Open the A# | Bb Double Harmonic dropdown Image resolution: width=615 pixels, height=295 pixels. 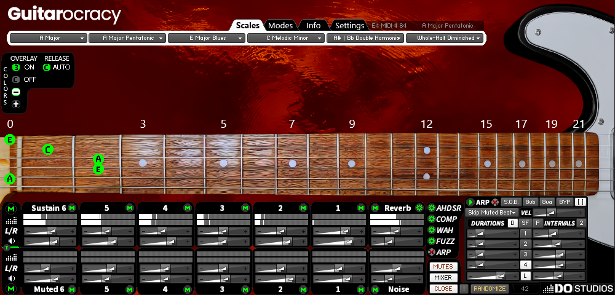365,38
